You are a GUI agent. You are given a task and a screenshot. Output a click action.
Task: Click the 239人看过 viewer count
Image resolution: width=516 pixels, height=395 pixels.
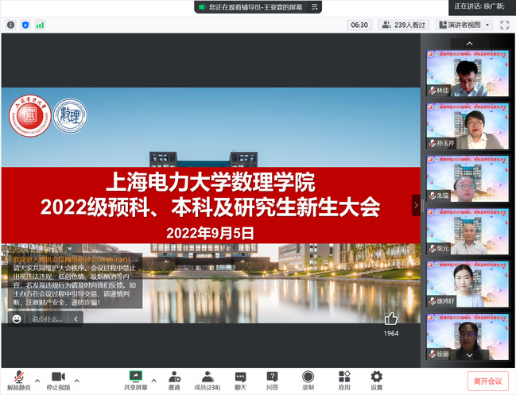[403, 25]
